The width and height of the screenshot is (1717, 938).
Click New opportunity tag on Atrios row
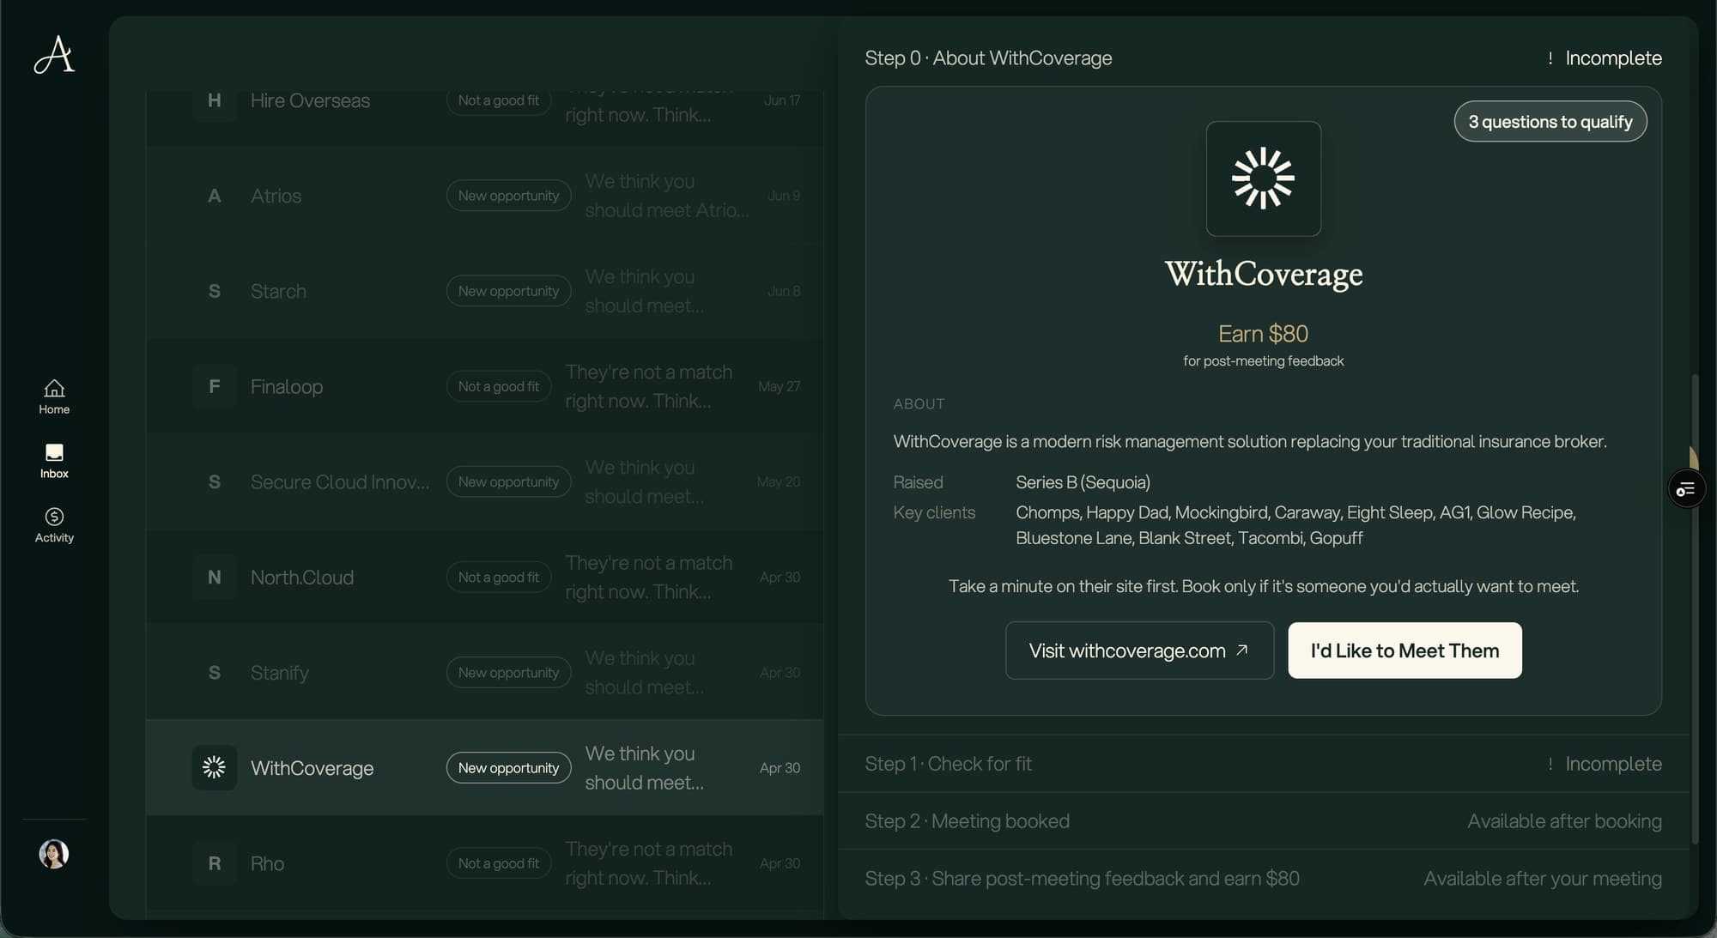click(508, 196)
